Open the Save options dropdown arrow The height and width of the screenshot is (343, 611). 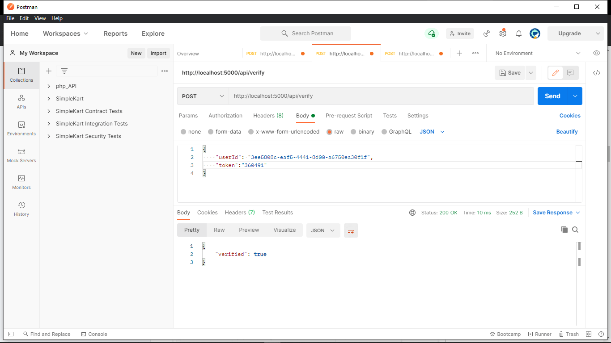(530, 73)
